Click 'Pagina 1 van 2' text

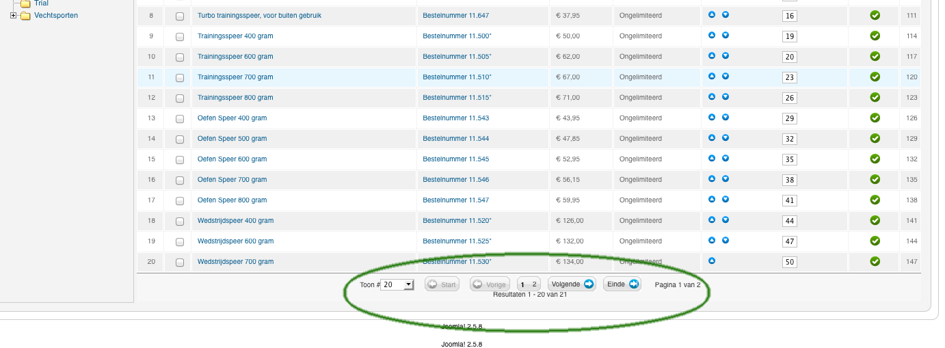(x=678, y=284)
